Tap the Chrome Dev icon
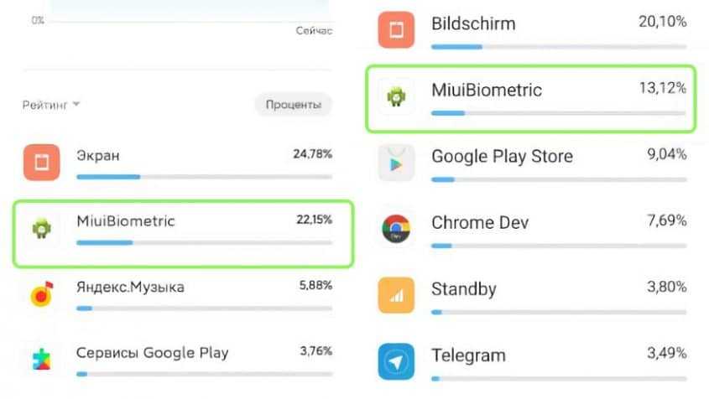 [x=396, y=230]
